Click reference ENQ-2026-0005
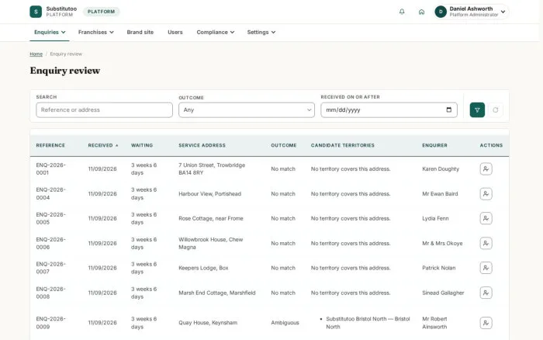Screen dimensions: 543x340 click(x=50, y=218)
